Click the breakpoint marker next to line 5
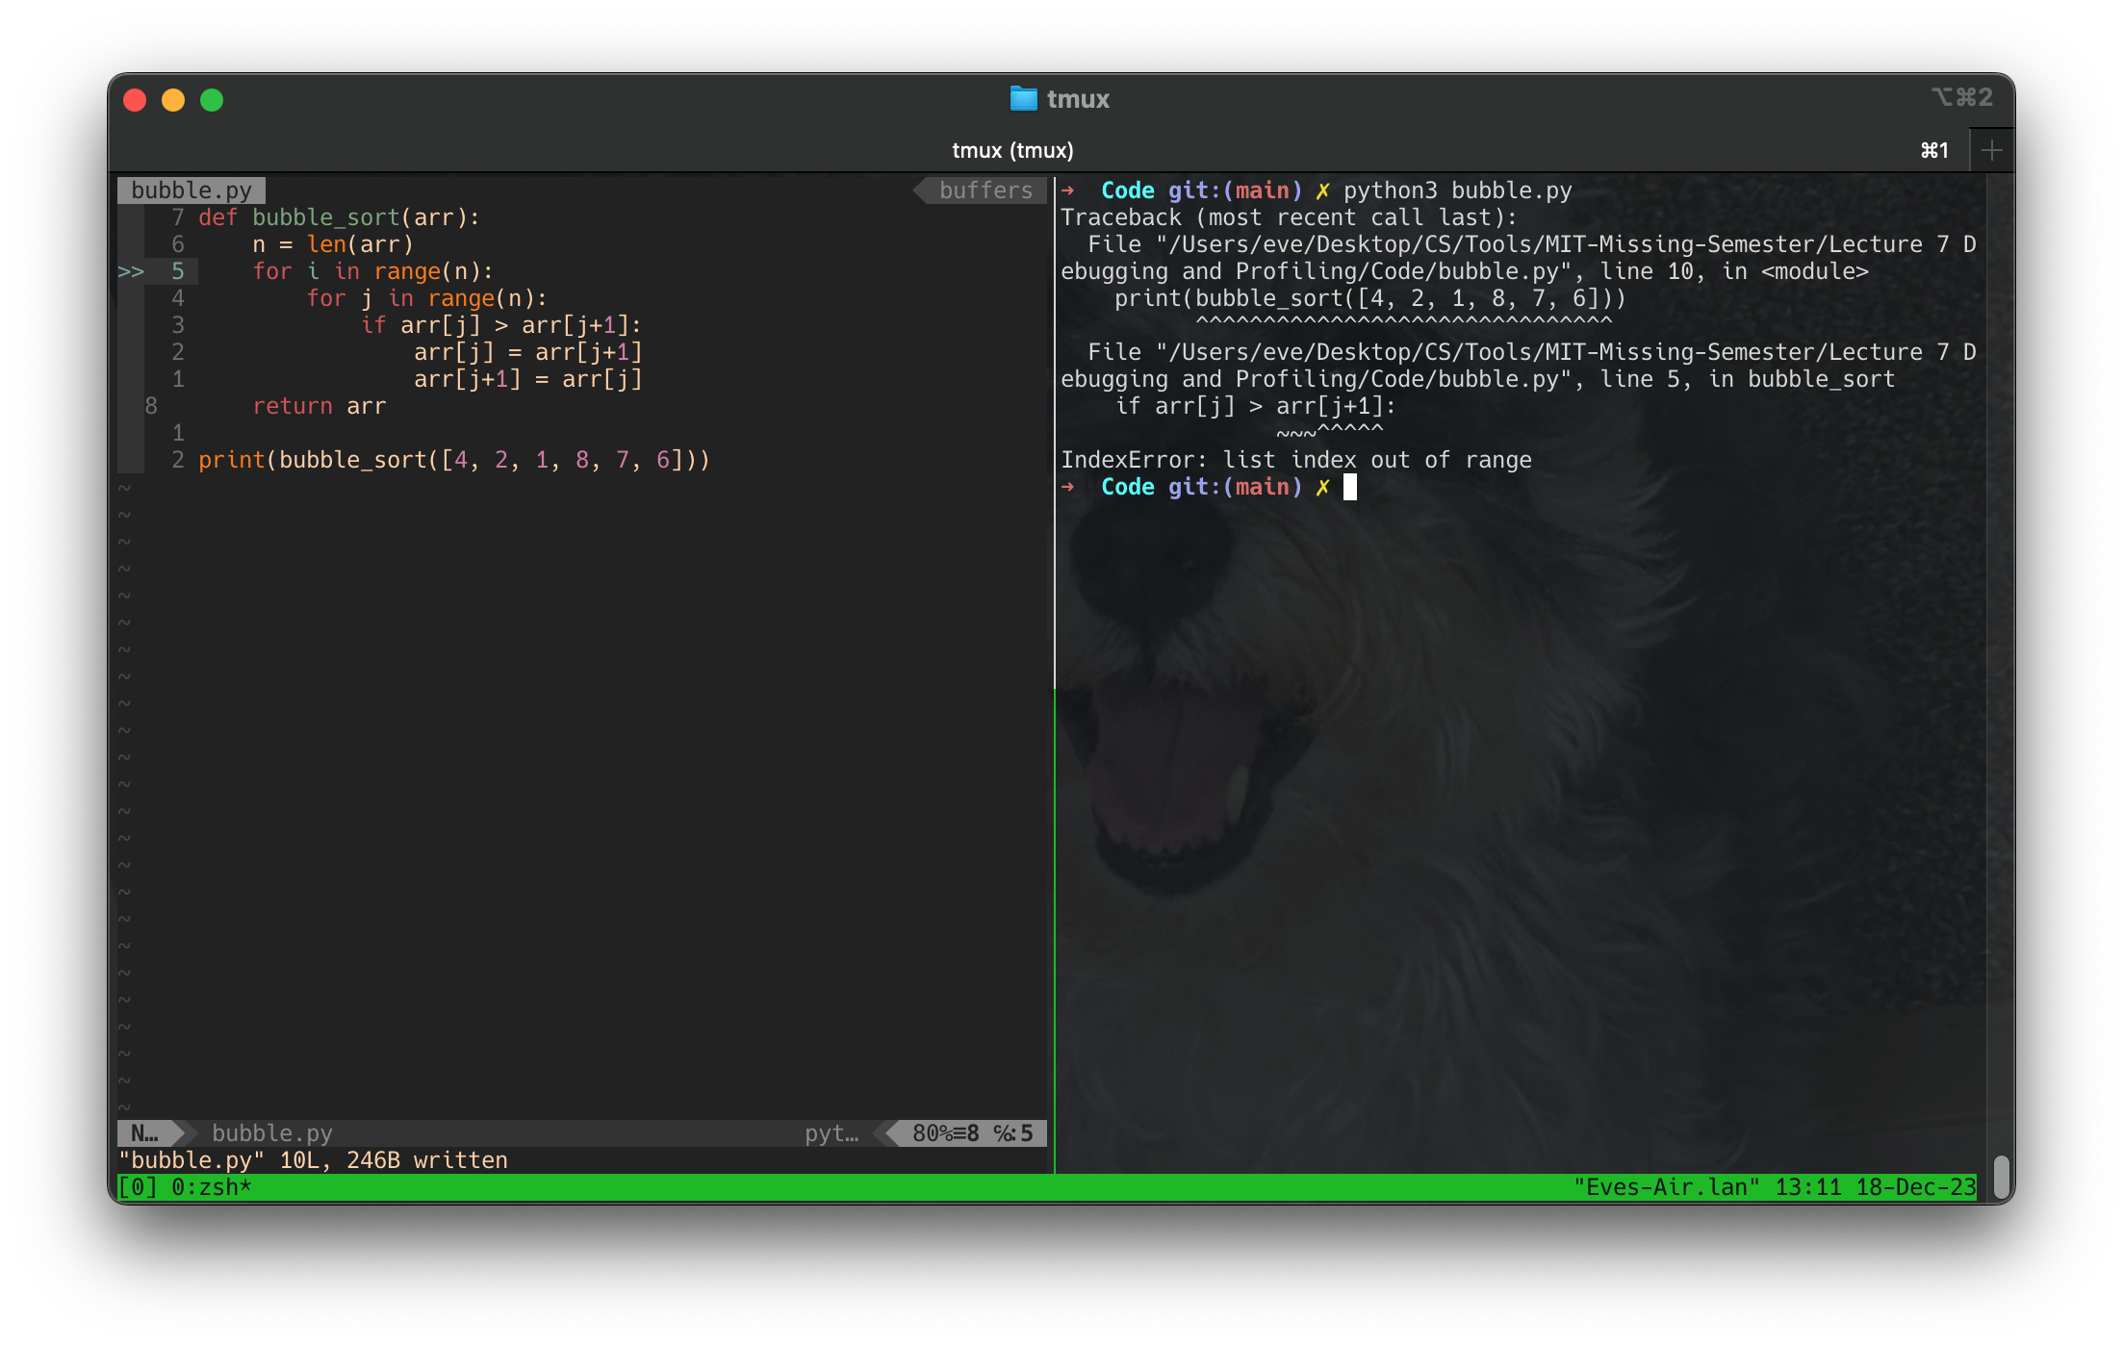The width and height of the screenshot is (2123, 1347). click(x=130, y=272)
